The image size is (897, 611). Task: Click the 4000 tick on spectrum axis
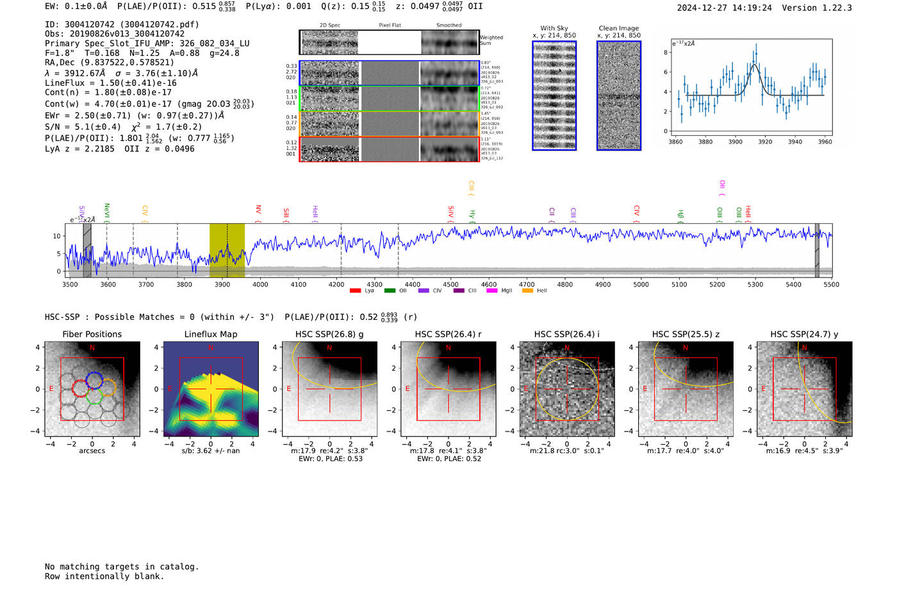(x=260, y=285)
